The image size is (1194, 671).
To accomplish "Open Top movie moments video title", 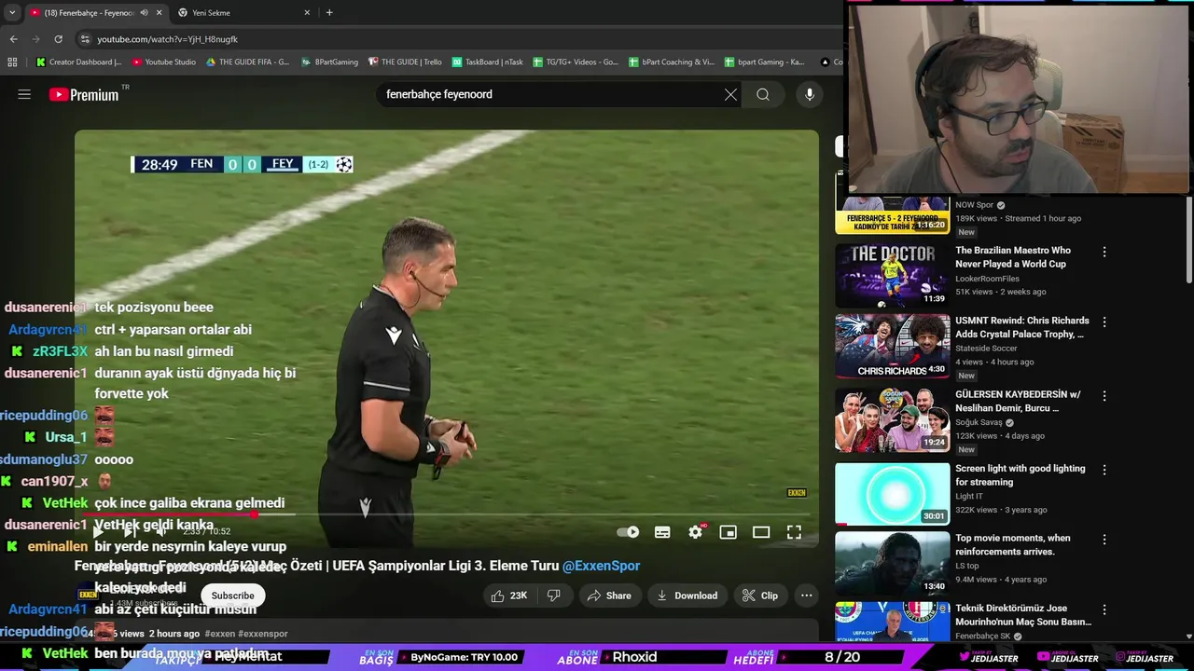I will 1013,544.
